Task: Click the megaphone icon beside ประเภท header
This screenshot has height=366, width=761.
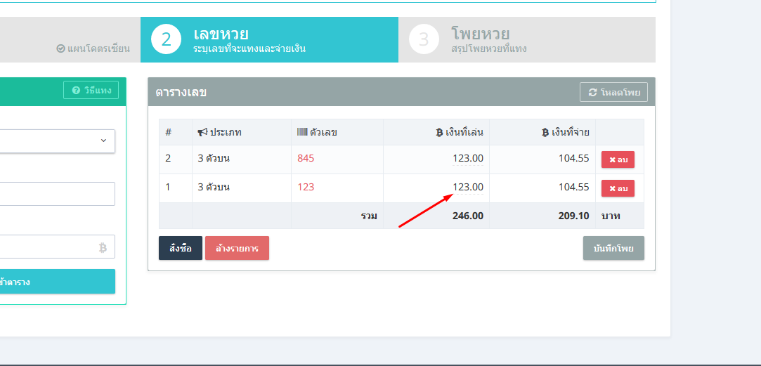Action: 202,132
